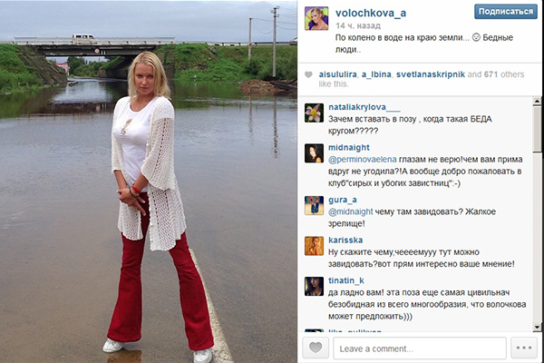Open the @perminovaelena mention link

pos(362,160)
